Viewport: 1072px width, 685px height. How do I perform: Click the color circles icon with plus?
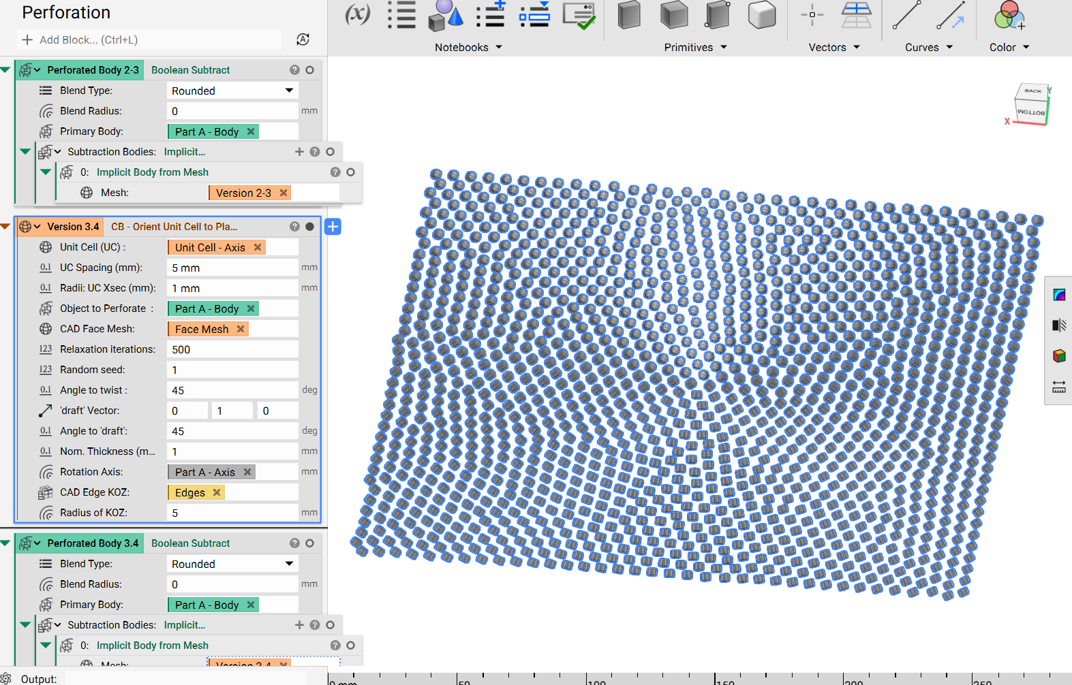click(x=1009, y=15)
